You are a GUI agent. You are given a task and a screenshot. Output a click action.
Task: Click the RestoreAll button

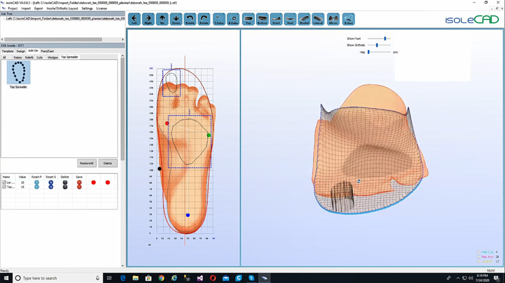tap(87, 163)
